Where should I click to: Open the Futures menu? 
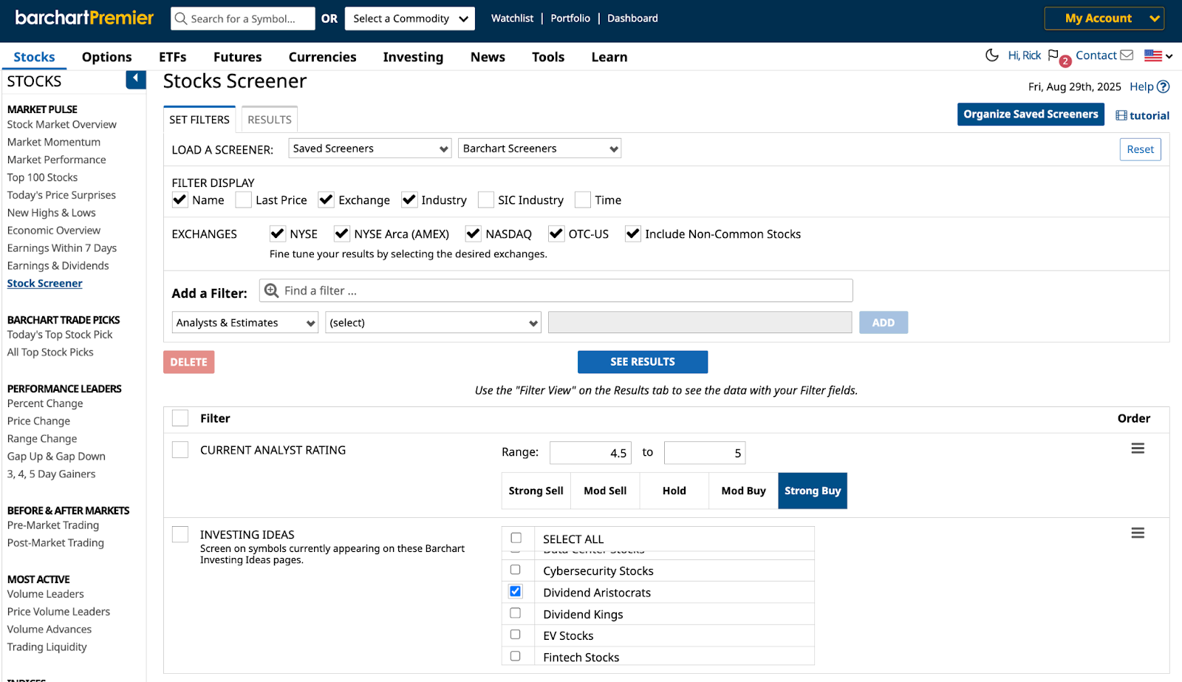(237, 57)
